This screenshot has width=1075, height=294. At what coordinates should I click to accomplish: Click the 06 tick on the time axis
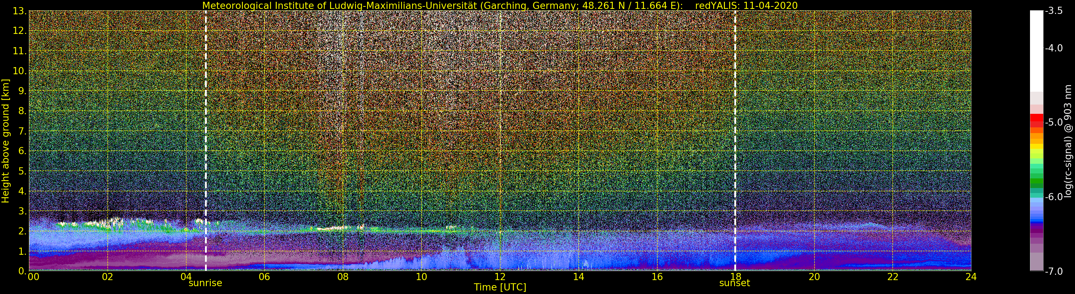point(264,277)
